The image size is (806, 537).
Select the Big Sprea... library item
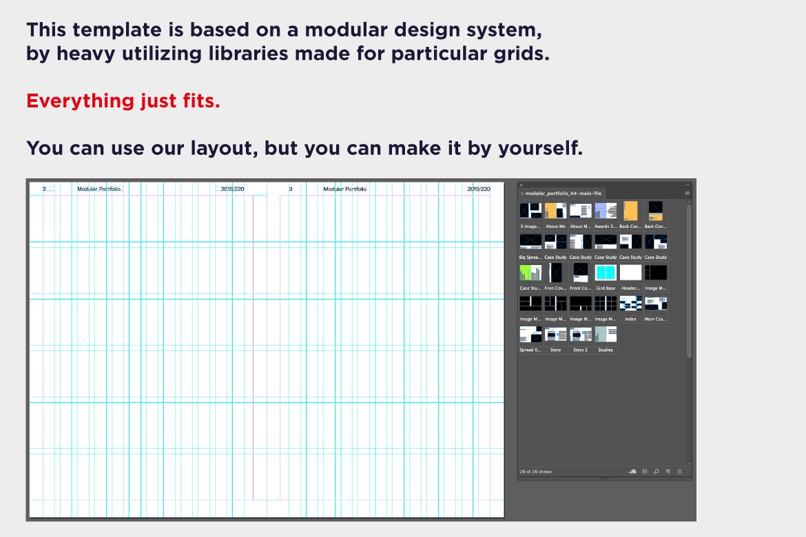(530, 242)
